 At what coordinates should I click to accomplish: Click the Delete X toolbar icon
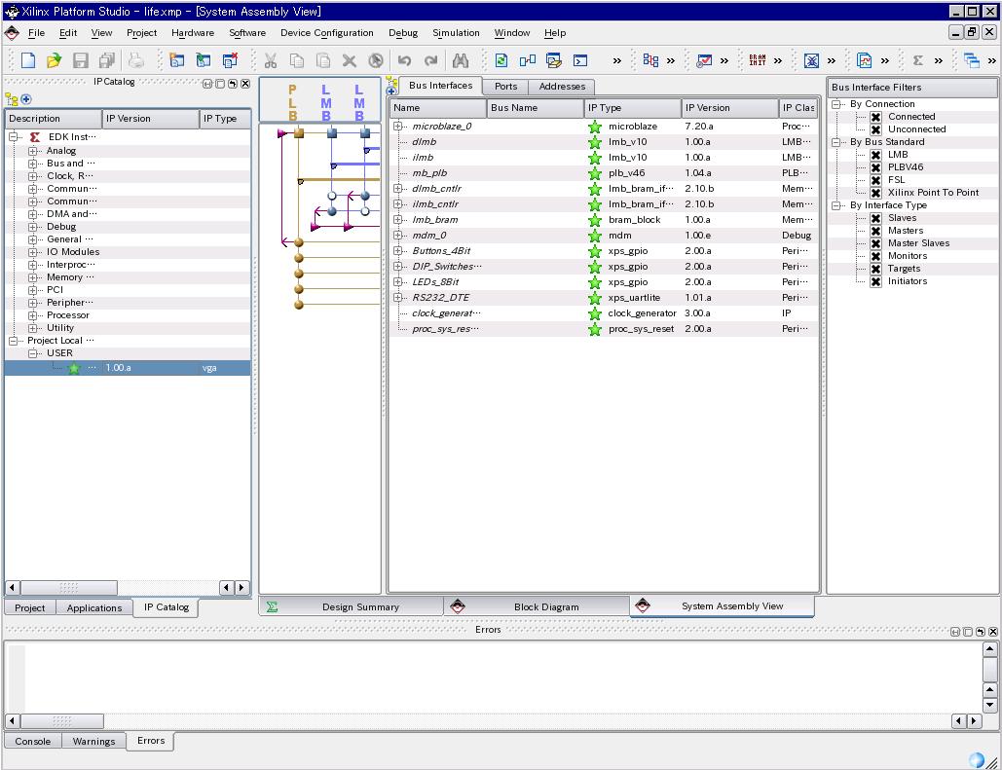click(x=349, y=60)
